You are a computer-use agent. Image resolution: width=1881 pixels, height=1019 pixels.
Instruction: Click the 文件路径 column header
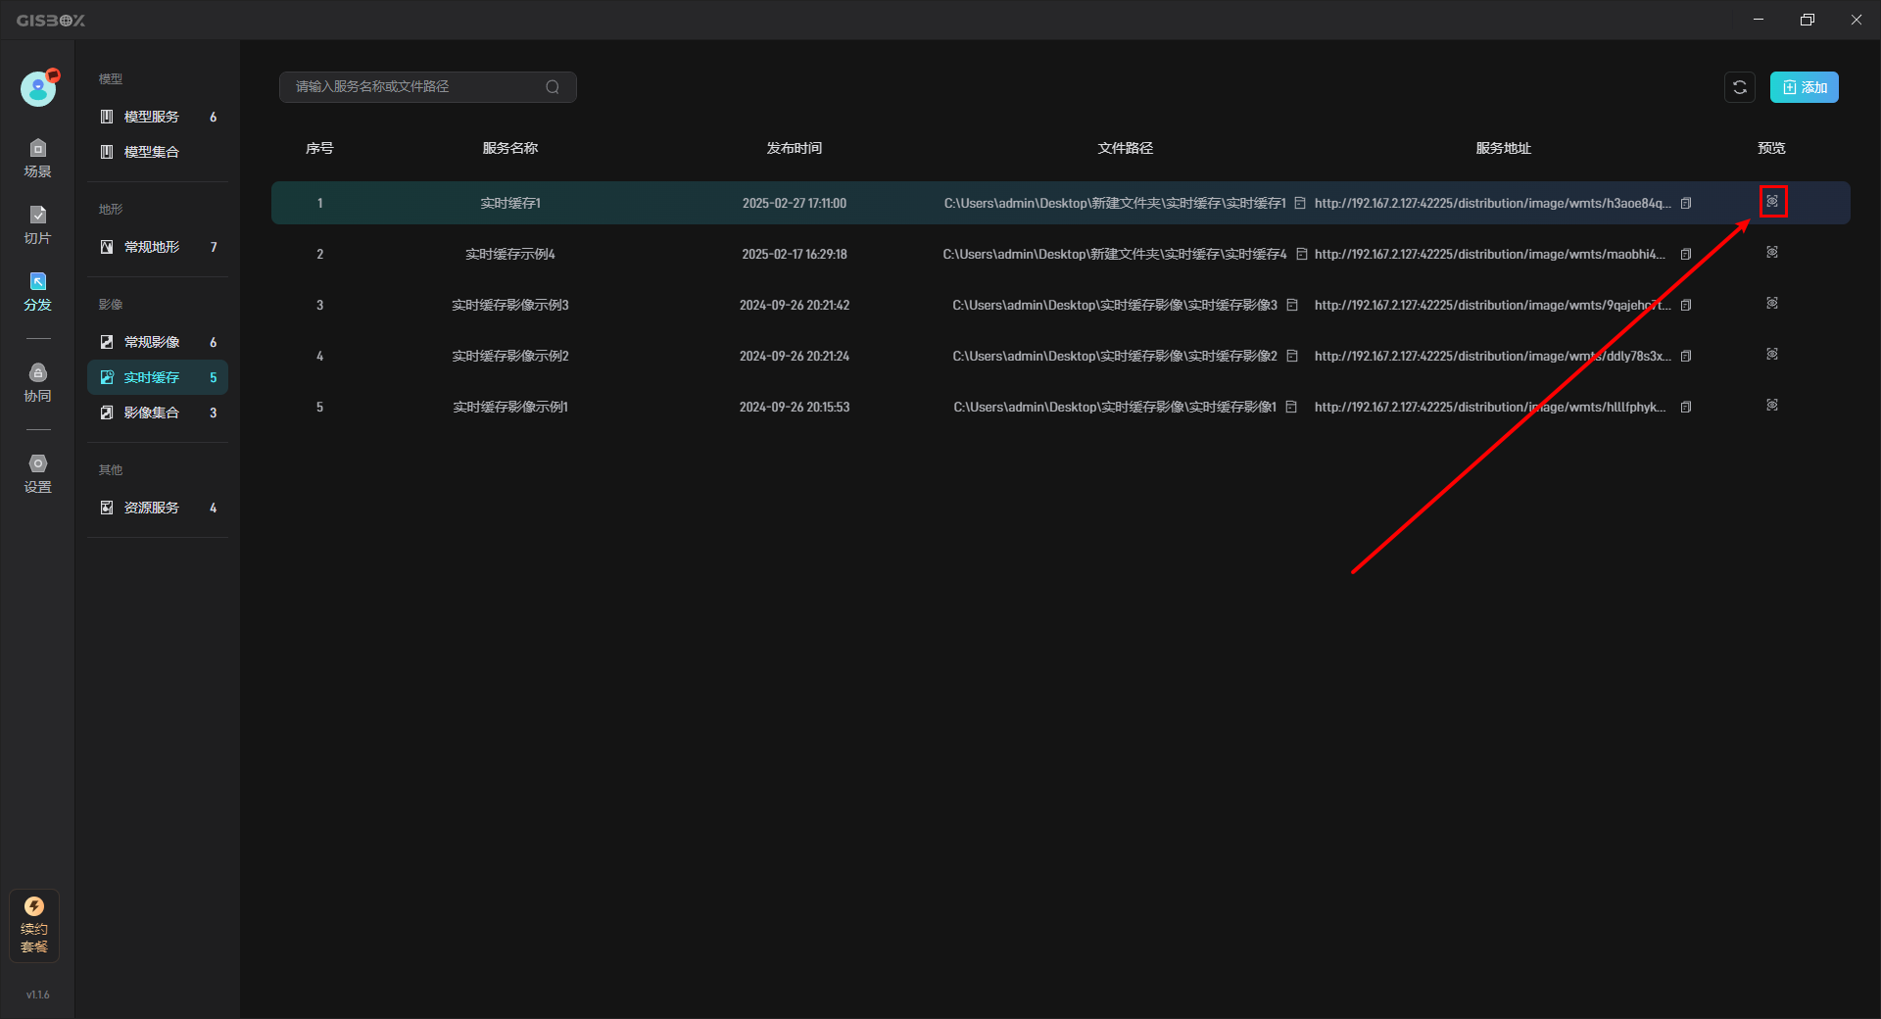(1126, 148)
